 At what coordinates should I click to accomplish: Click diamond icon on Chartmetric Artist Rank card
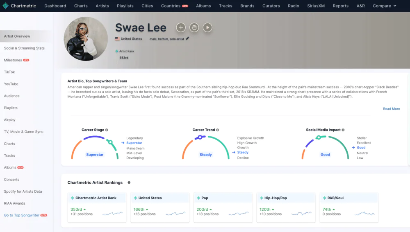point(73,198)
